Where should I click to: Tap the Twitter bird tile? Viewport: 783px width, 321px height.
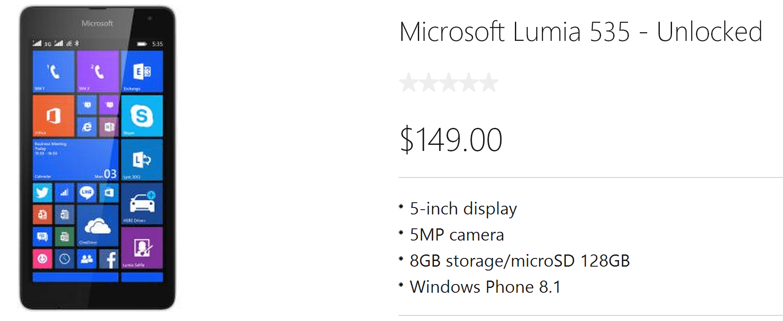pyautogui.click(x=43, y=193)
